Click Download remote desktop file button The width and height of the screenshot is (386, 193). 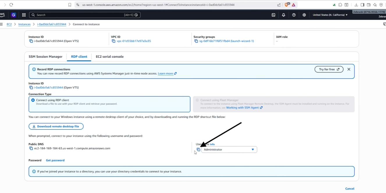pos(56,126)
